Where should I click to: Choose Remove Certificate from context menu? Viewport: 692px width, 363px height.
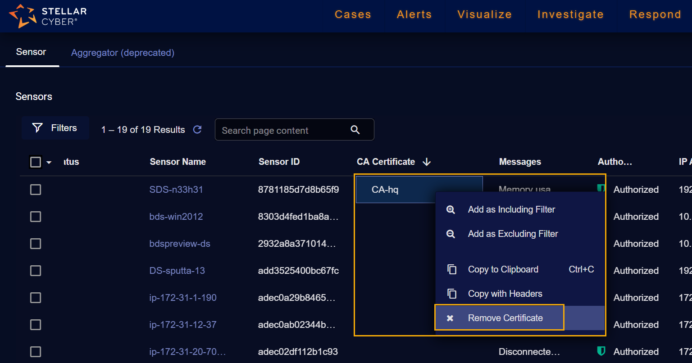tap(505, 318)
